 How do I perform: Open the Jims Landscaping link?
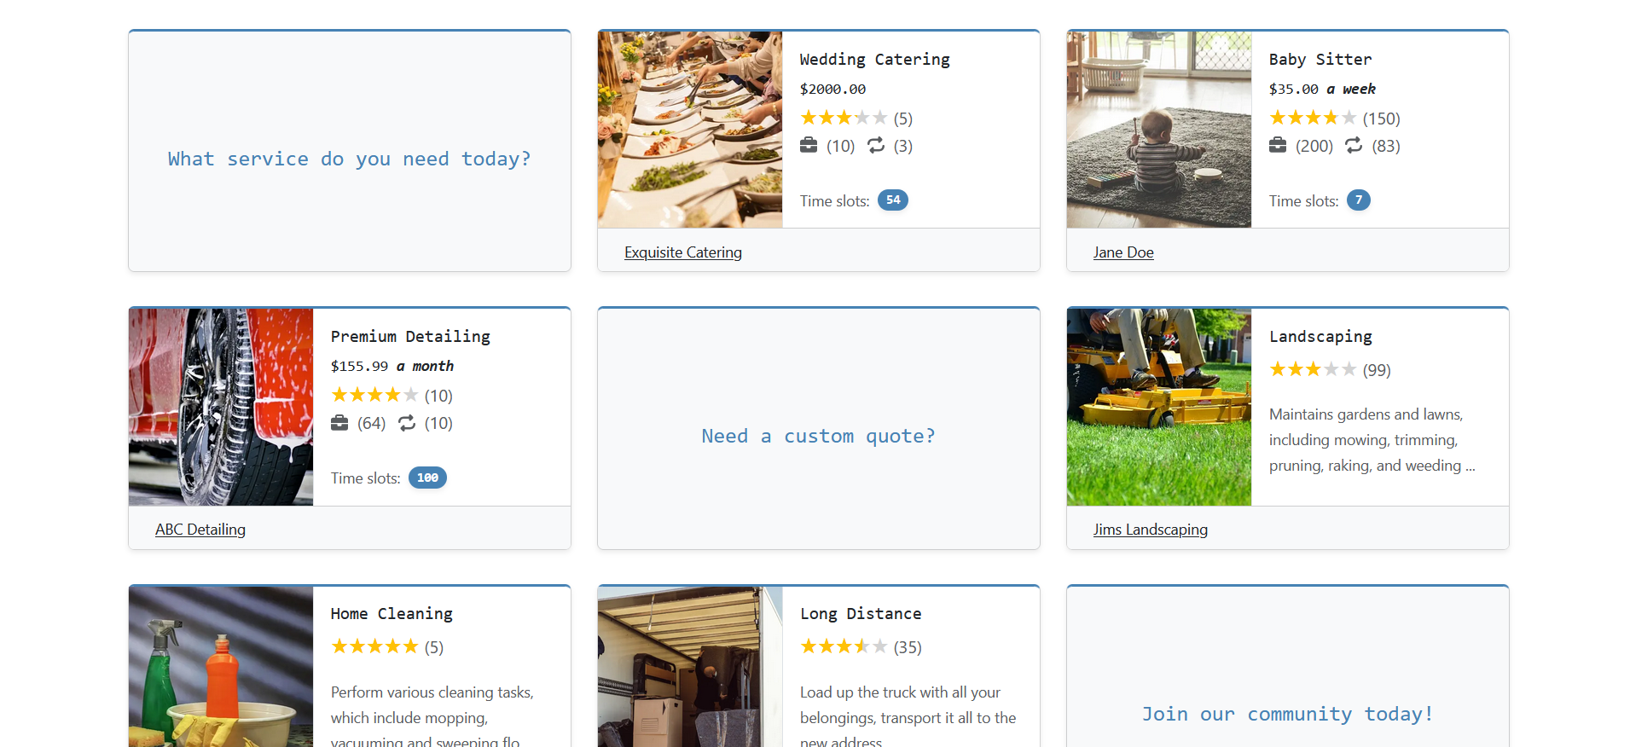[1151, 529]
